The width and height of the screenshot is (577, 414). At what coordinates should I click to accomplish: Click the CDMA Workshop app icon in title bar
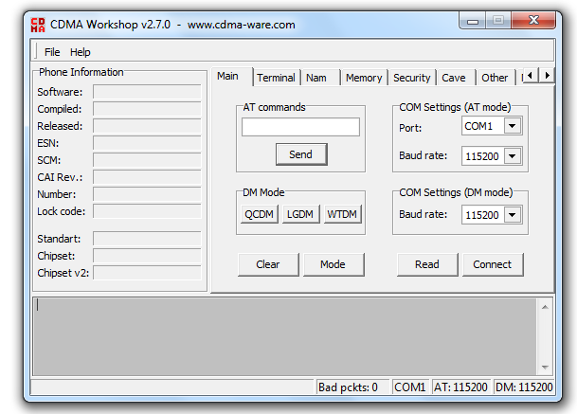(38, 25)
